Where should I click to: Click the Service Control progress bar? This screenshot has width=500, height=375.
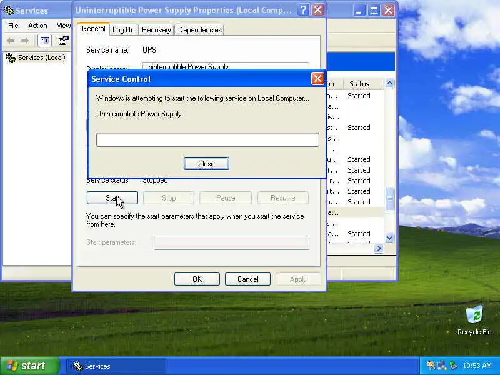[x=207, y=139]
